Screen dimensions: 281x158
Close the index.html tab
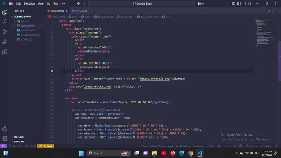[67, 11]
